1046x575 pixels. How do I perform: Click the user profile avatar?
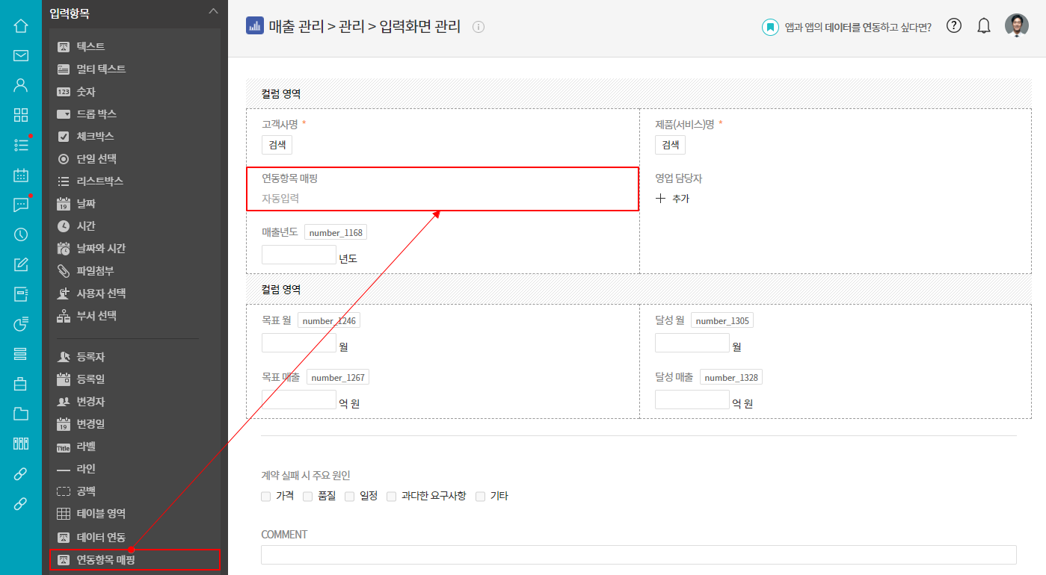click(x=1016, y=25)
